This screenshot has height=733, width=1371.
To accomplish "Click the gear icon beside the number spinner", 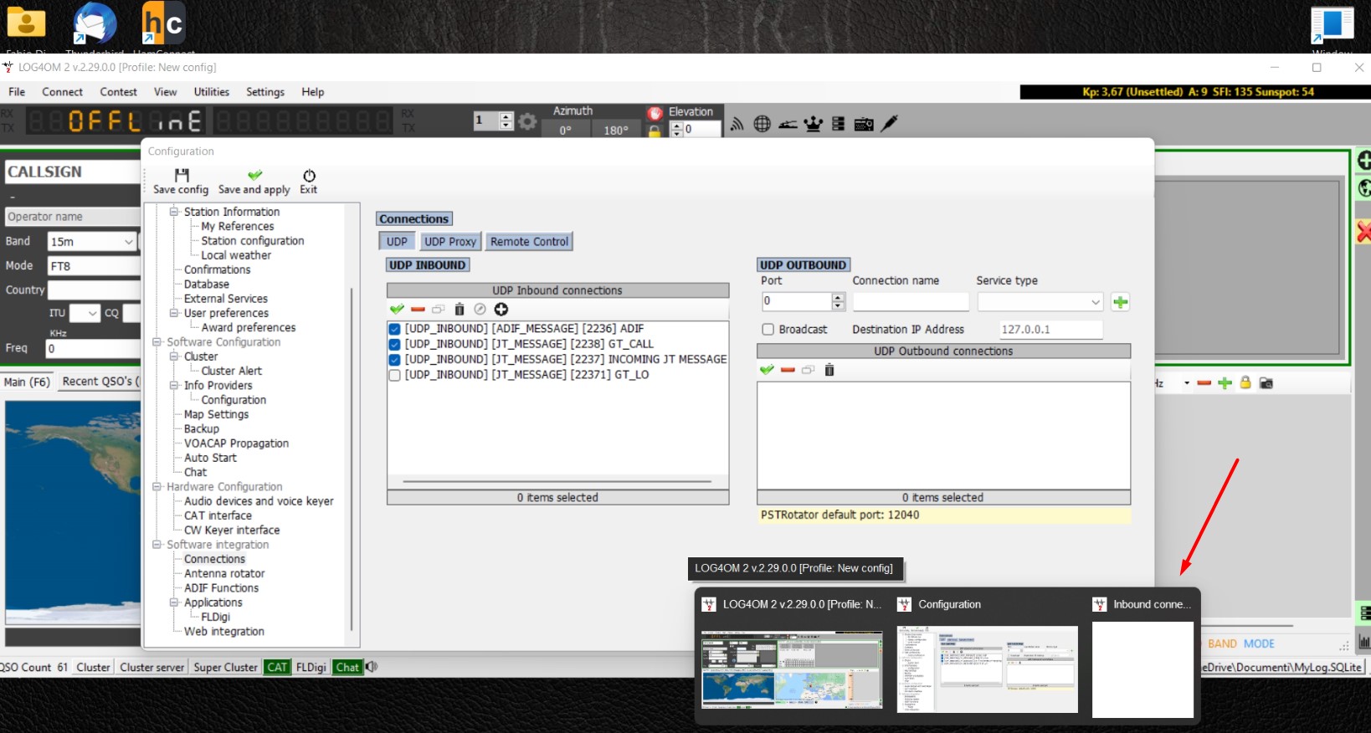I will (527, 121).
